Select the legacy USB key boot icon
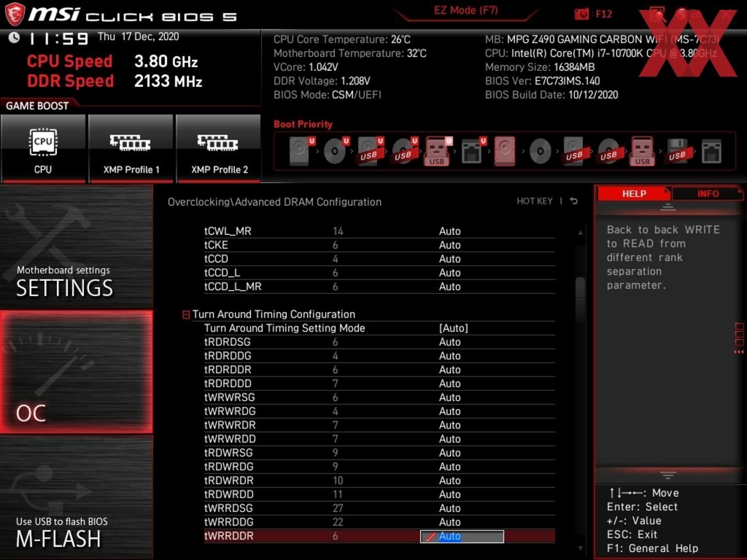 coord(642,151)
